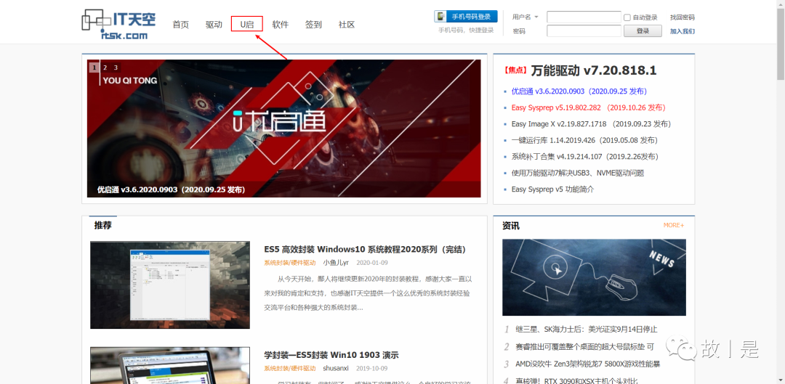The height and width of the screenshot is (384, 785).
Task: Click the IT天空 itsk.com logo
Action: click(x=118, y=24)
